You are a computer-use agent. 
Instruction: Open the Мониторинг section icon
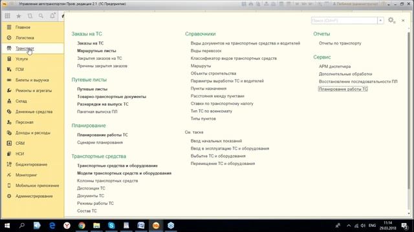tap(9, 175)
